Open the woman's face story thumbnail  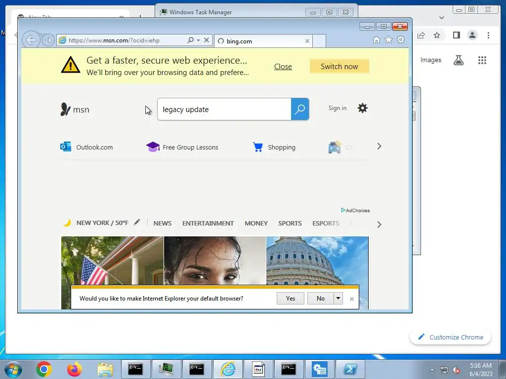215,261
